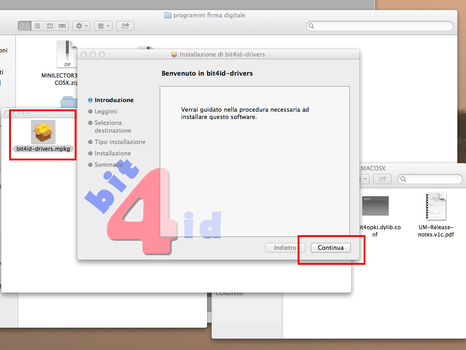This screenshot has height=350, width=466.
Task: Click the Share button in the MACOSX window
Action: click(x=382, y=179)
